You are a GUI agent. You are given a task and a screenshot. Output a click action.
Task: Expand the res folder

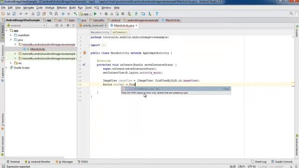11,63
